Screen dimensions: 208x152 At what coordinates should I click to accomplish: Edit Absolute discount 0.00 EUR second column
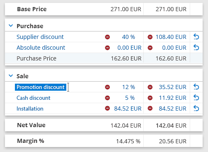(x=174, y=48)
